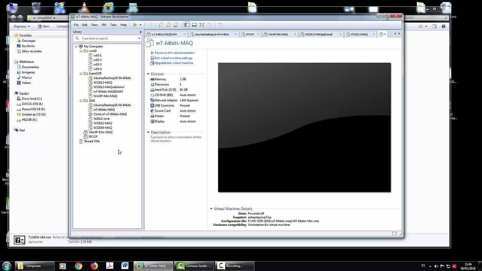Open the power options dropdown arrow
The image size is (482, 271).
coord(140,25)
